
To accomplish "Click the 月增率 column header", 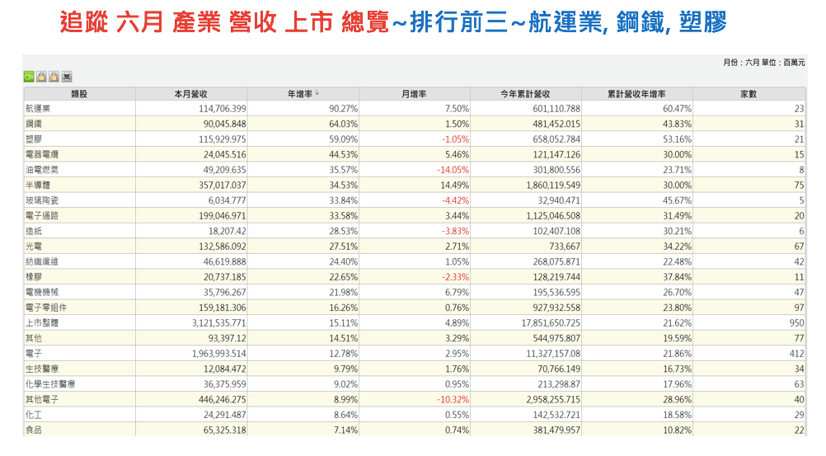I will 414,93.
